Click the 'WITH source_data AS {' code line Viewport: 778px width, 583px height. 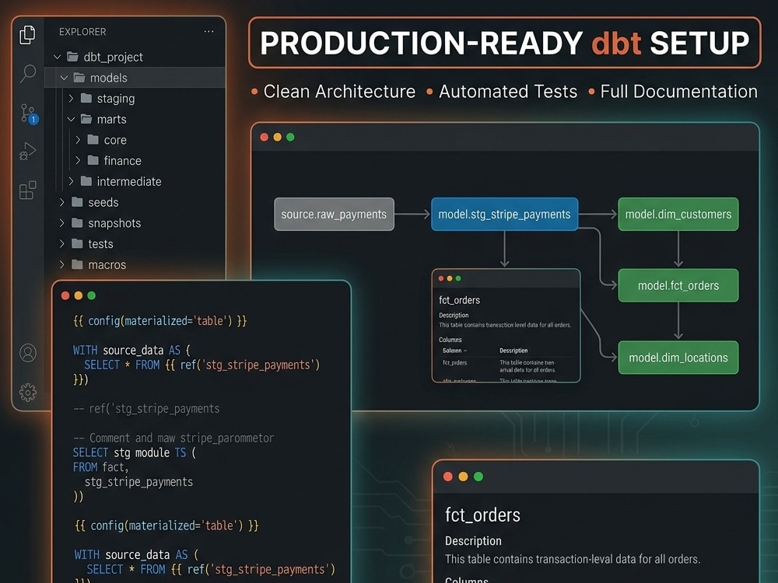coord(131,350)
